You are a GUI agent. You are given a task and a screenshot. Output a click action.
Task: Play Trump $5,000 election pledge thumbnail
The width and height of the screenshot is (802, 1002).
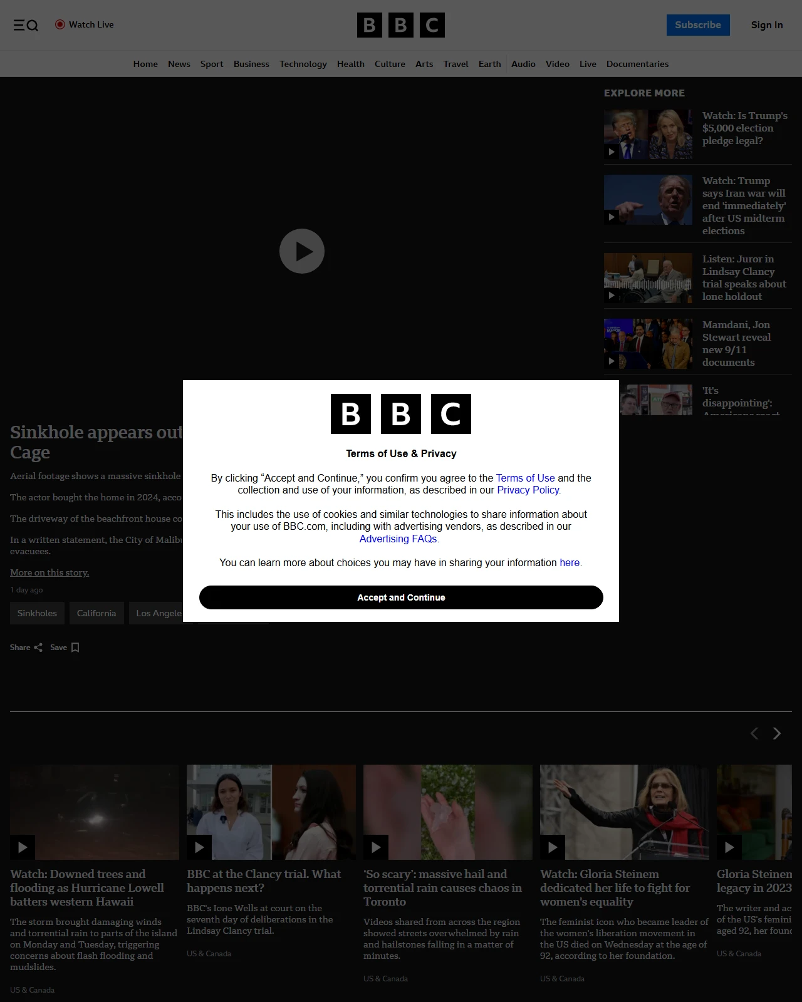[648, 134]
